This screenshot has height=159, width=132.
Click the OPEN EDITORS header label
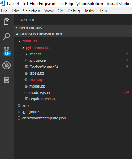coord(31,28)
